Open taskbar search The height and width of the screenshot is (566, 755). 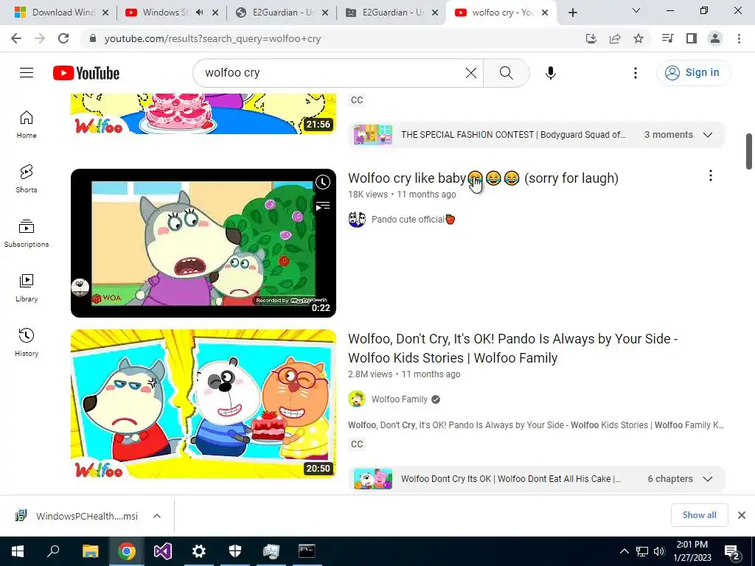pos(53,551)
